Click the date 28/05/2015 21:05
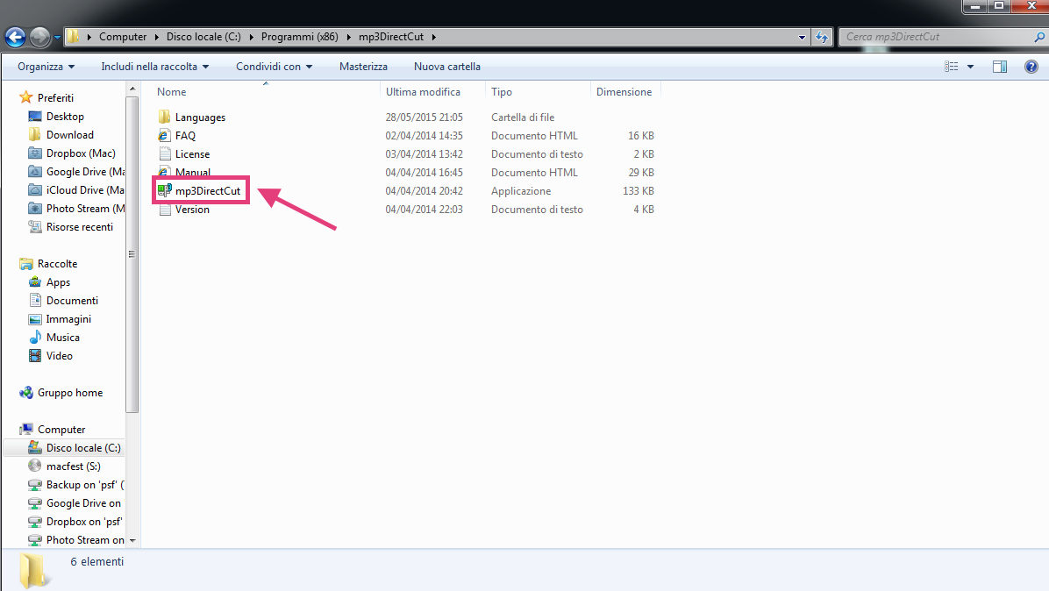Viewport: 1049px width, 591px height. pyautogui.click(x=425, y=117)
